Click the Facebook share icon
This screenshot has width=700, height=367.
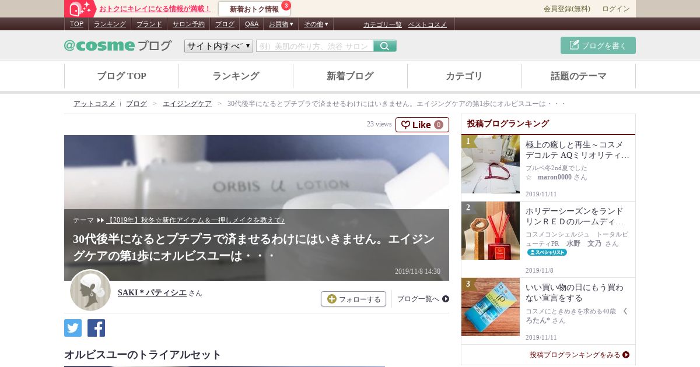(96, 328)
